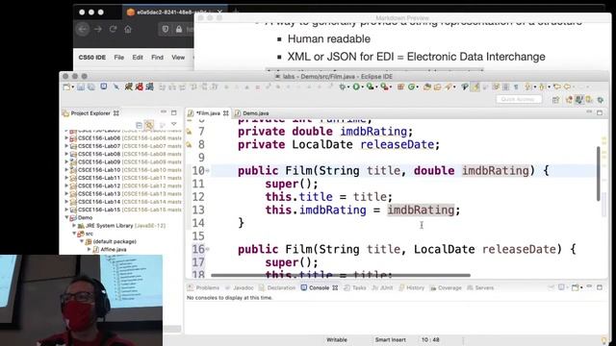Toggle Link with Editor in Project Explorer
616x346 pixels.
click(x=149, y=125)
